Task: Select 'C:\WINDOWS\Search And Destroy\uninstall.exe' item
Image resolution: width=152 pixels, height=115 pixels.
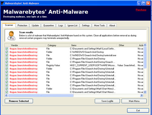Action: pos(93,56)
